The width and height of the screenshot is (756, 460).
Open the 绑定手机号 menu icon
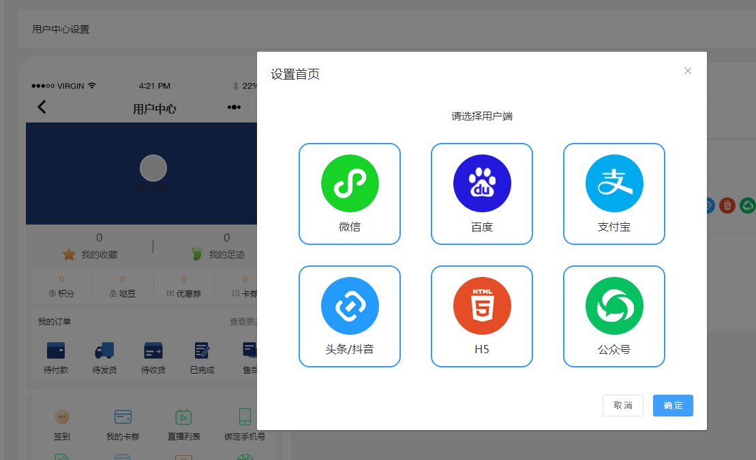245,416
